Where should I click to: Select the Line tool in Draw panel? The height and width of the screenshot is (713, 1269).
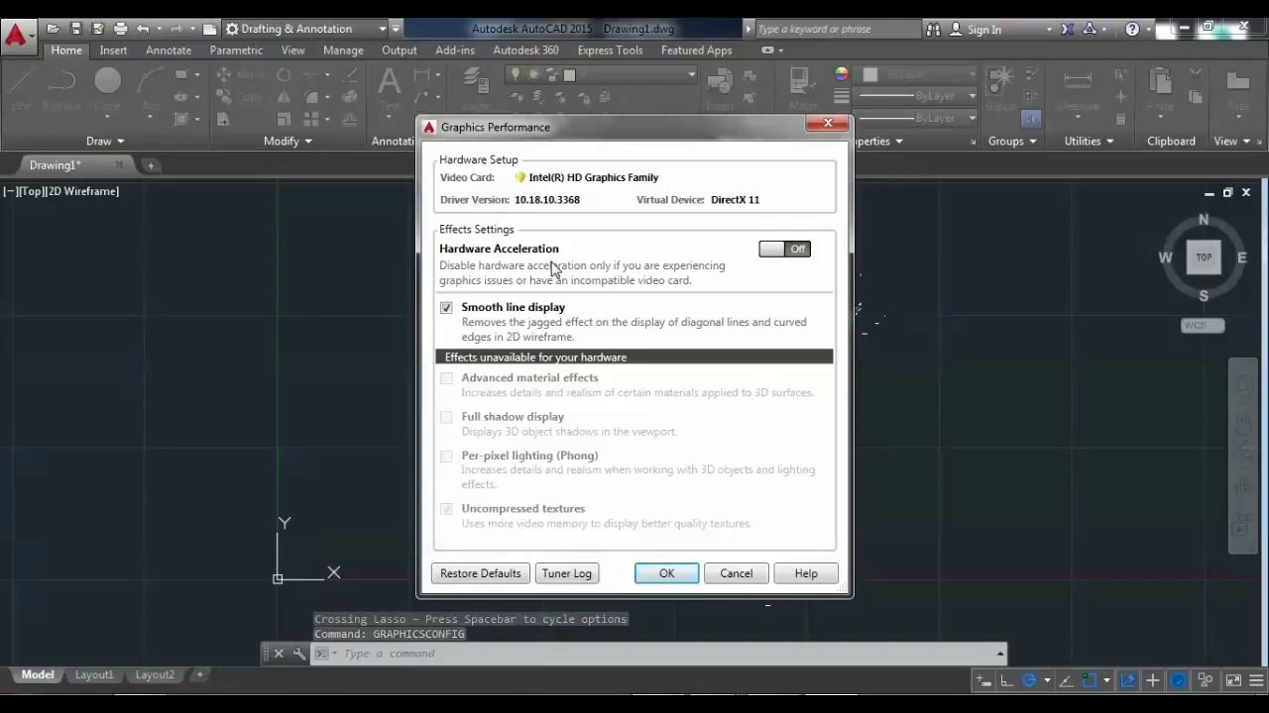20,87
